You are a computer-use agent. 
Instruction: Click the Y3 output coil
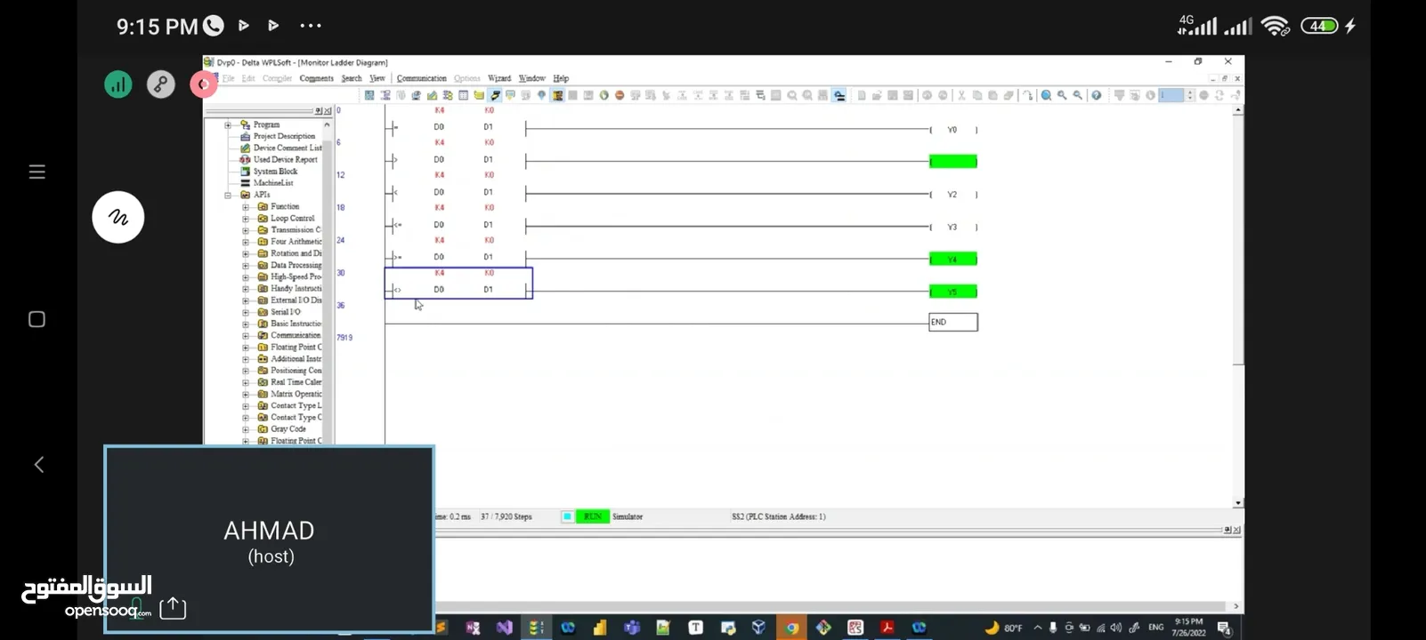pos(953,228)
